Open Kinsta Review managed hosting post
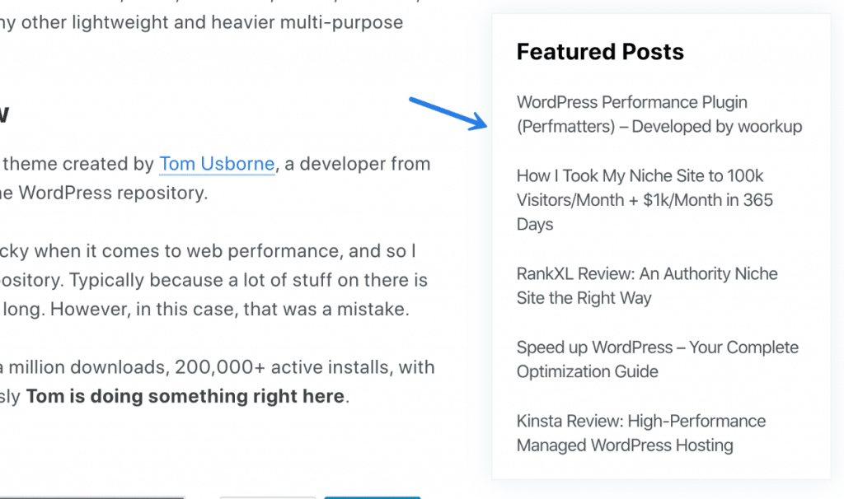 pos(640,433)
